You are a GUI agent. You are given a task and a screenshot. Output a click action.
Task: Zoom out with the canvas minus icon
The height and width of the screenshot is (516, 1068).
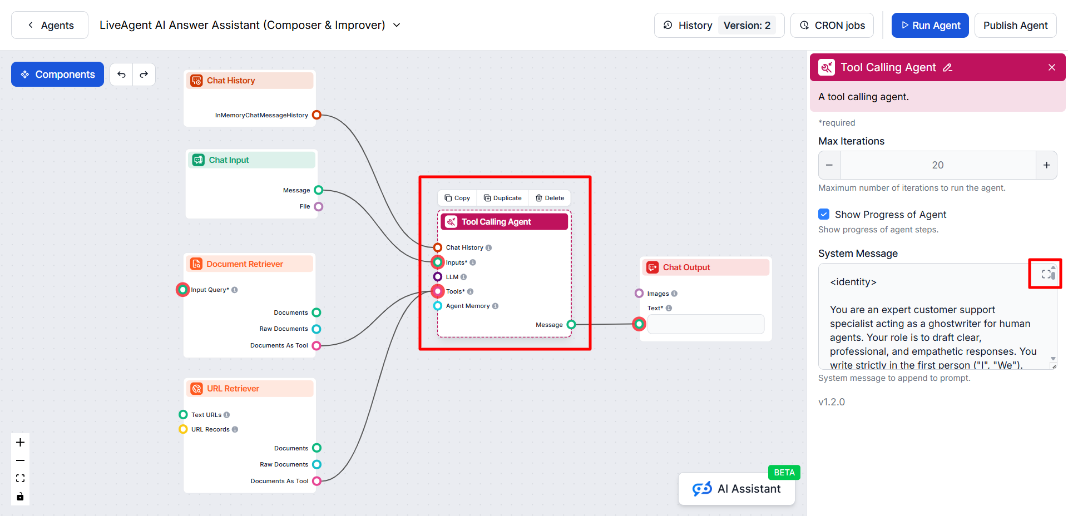coord(21,460)
